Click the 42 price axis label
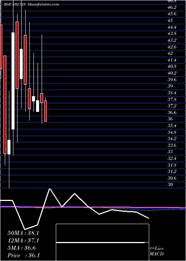 coord(170,53)
